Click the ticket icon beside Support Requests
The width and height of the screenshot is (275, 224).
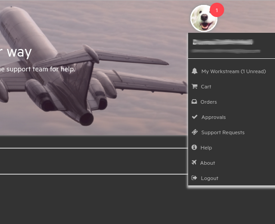pyautogui.click(x=194, y=132)
